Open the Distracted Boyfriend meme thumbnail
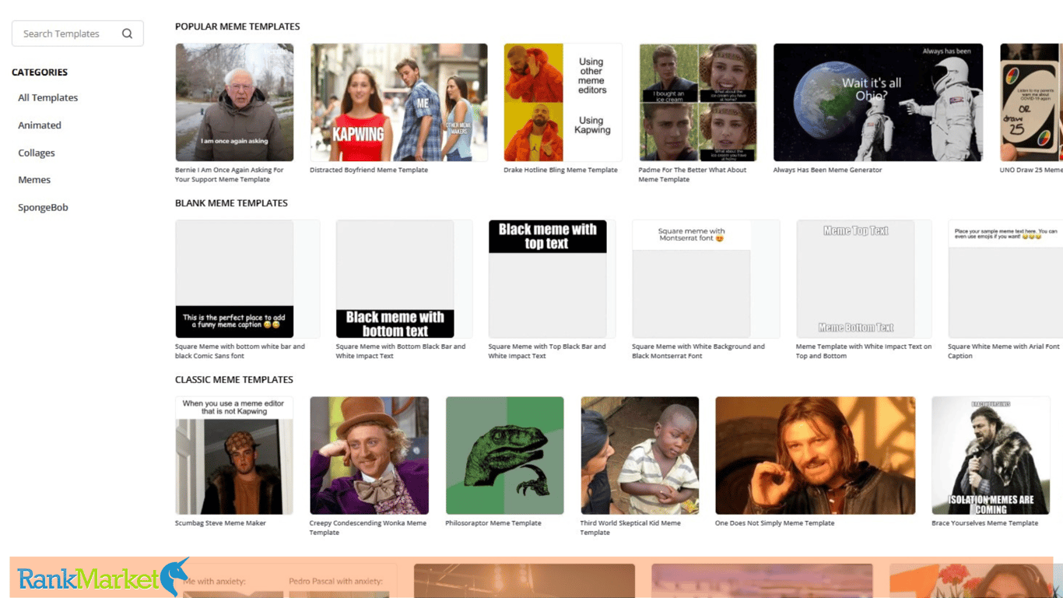This screenshot has width=1063, height=598. (398, 102)
